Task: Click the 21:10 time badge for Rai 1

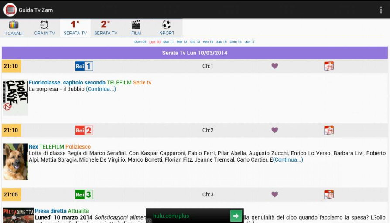Action: (11, 66)
